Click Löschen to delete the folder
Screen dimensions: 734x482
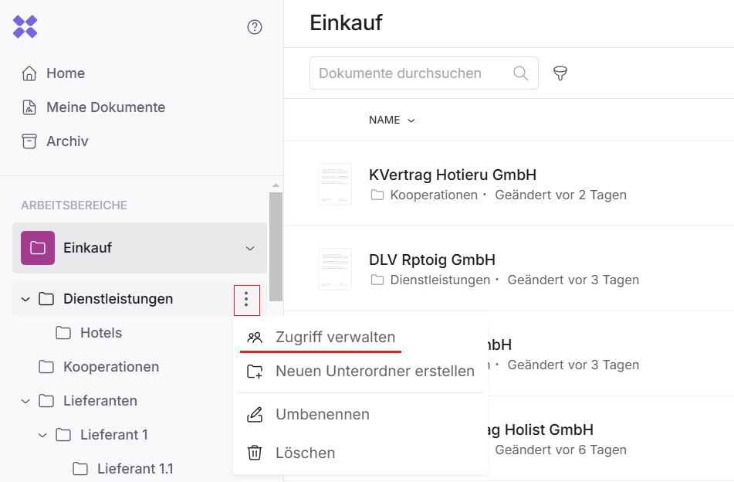click(305, 453)
